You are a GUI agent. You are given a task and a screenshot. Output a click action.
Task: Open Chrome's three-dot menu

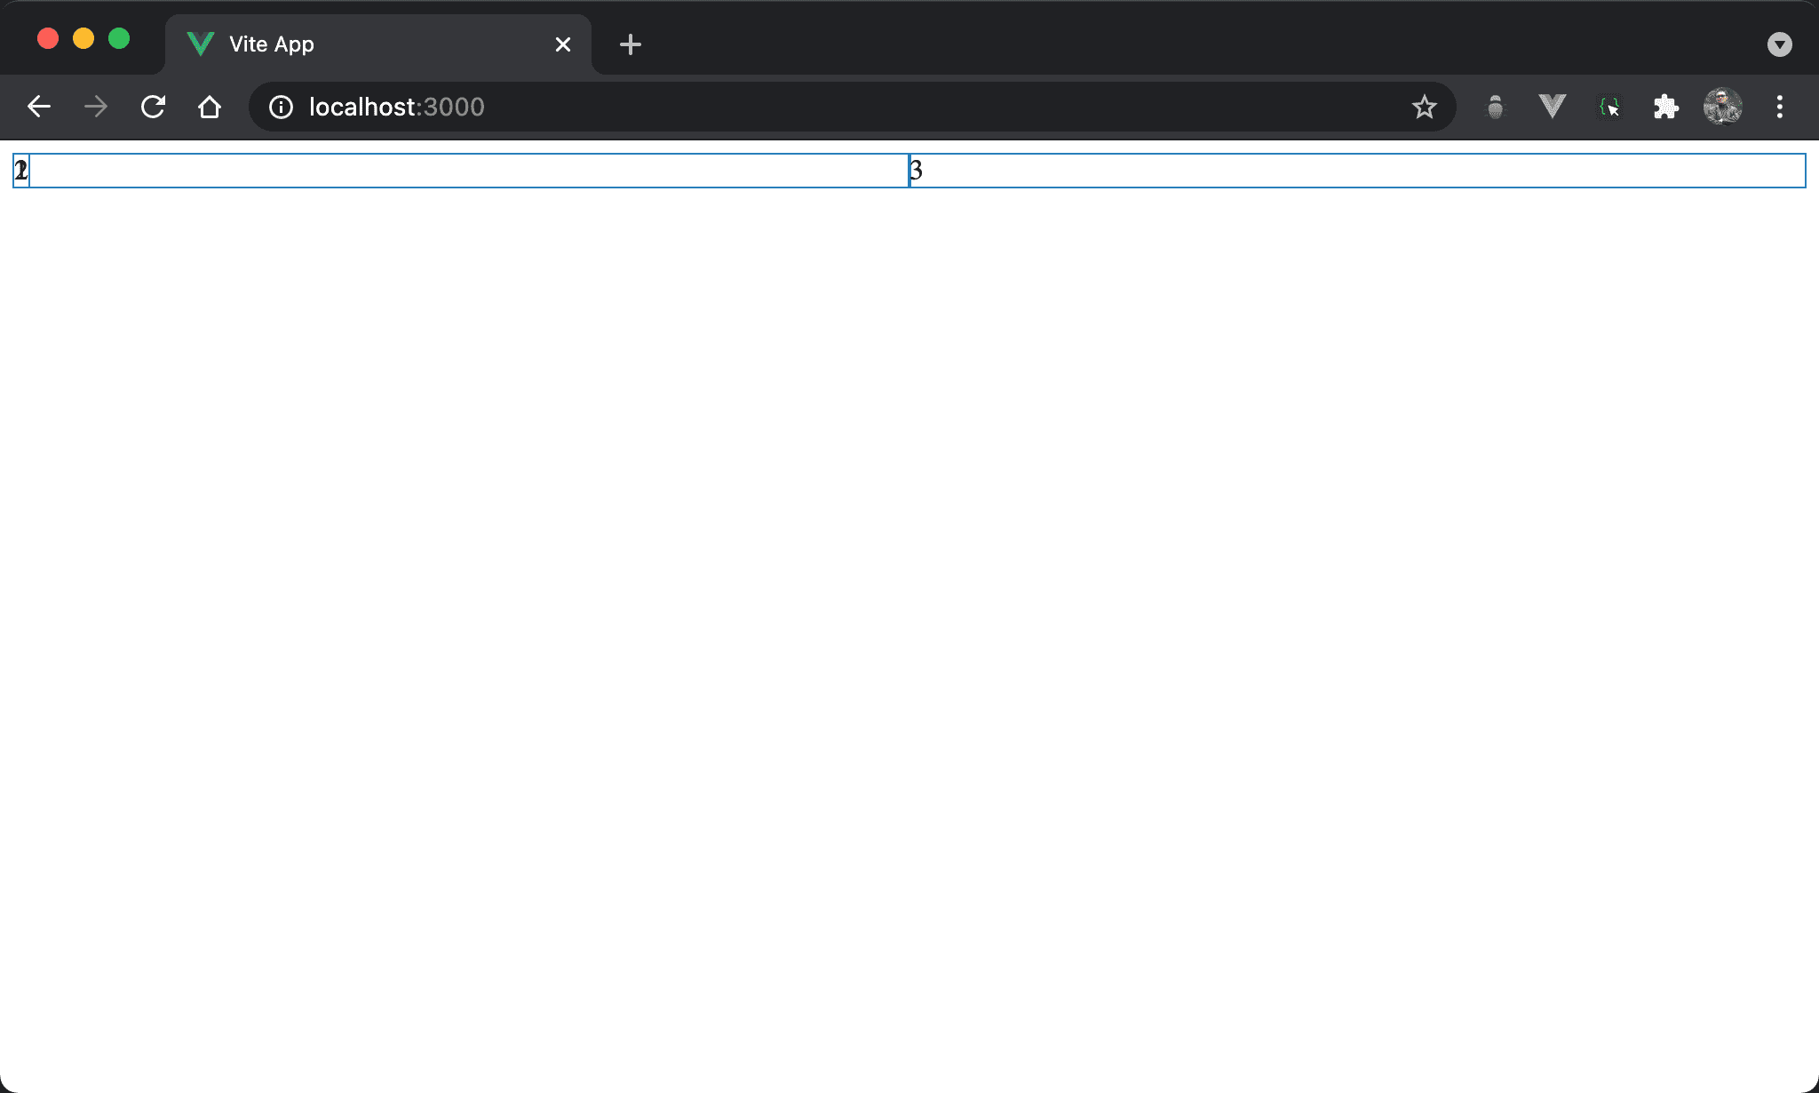click(x=1779, y=108)
